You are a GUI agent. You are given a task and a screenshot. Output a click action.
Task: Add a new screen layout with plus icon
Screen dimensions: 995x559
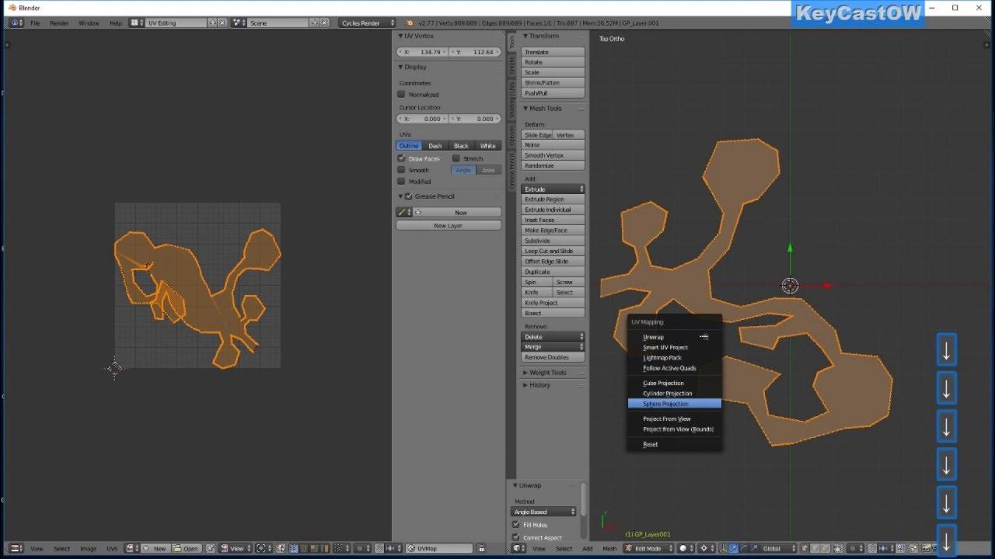click(x=212, y=23)
